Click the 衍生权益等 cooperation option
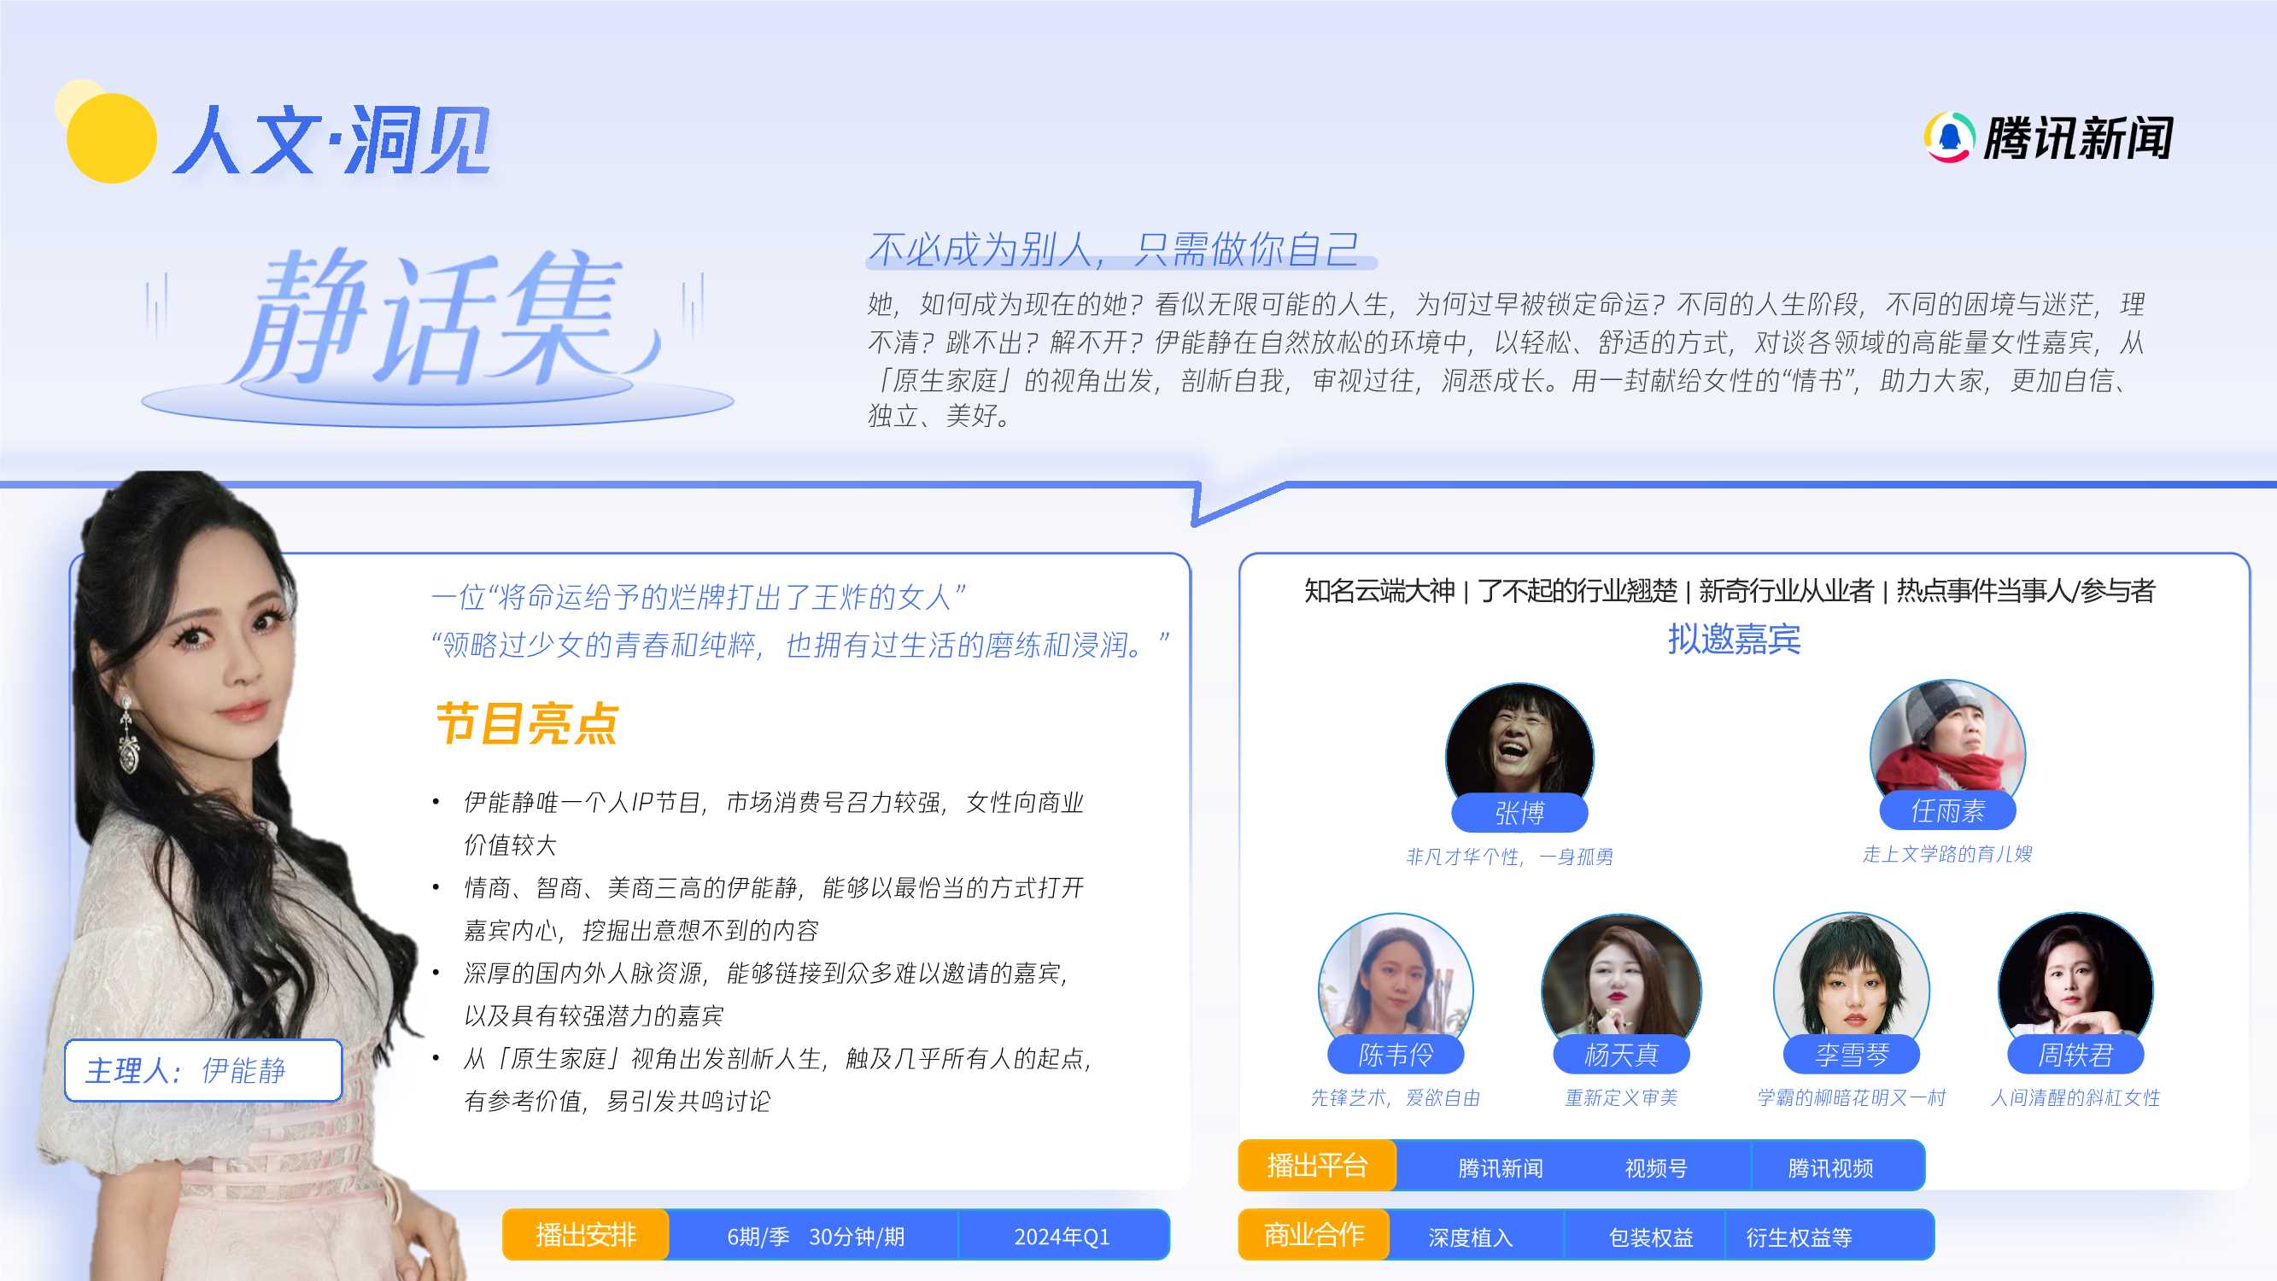2277x1281 pixels. (1794, 1237)
